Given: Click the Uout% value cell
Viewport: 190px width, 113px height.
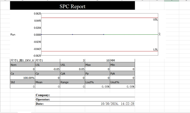Looking at the screenshot, I should point(122,86).
